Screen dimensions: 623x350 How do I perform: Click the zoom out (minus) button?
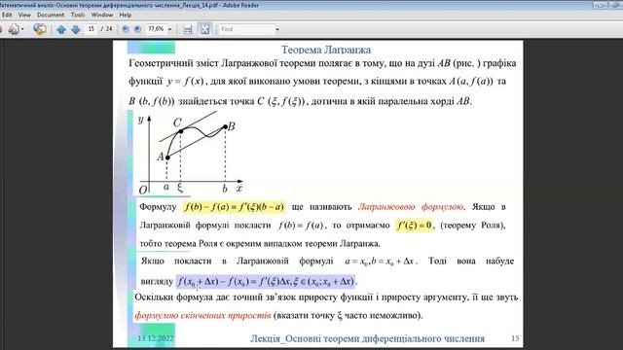click(x=126, y=29)
